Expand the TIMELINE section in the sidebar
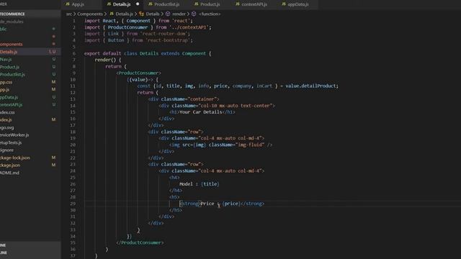Viewport: 461px width, 259px height. click(x=30, y=253)
